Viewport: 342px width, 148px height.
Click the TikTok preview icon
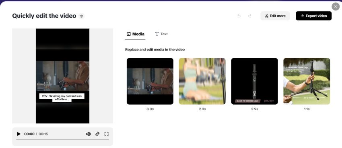(97, 134)
